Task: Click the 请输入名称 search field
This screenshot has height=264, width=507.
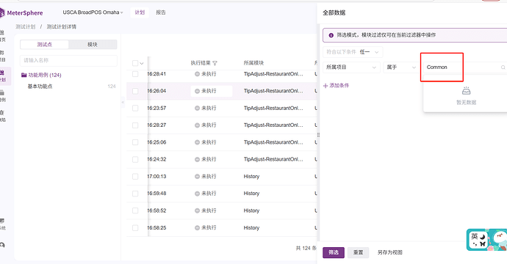Action: 68,60
